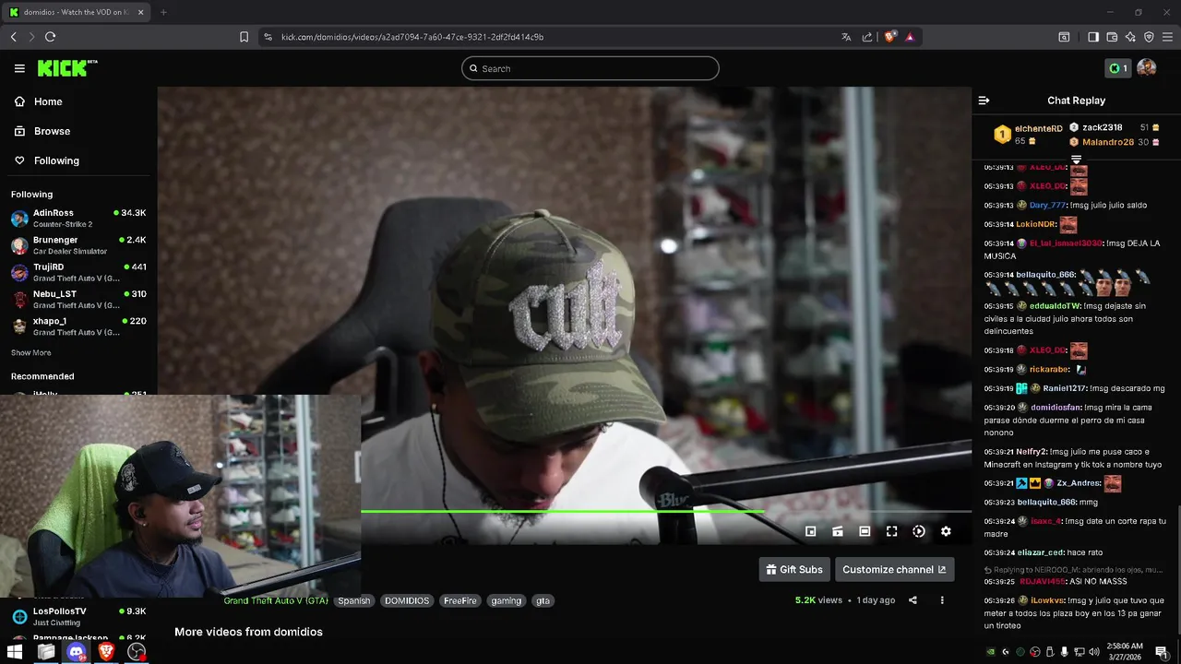This screenshot has width=1181, height=664.
Task: Click the Brave Rewards triangle icon
Action: click(x=910, y=37)
